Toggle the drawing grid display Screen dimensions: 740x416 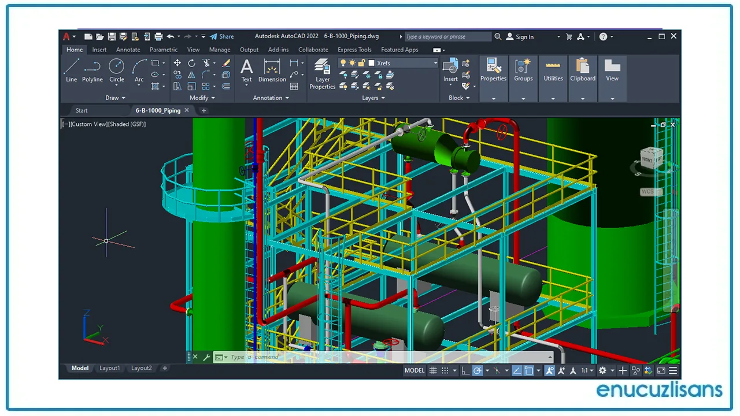tap(433, 370)
